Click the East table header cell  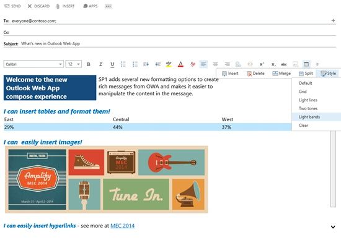click(x=58, y=119)
